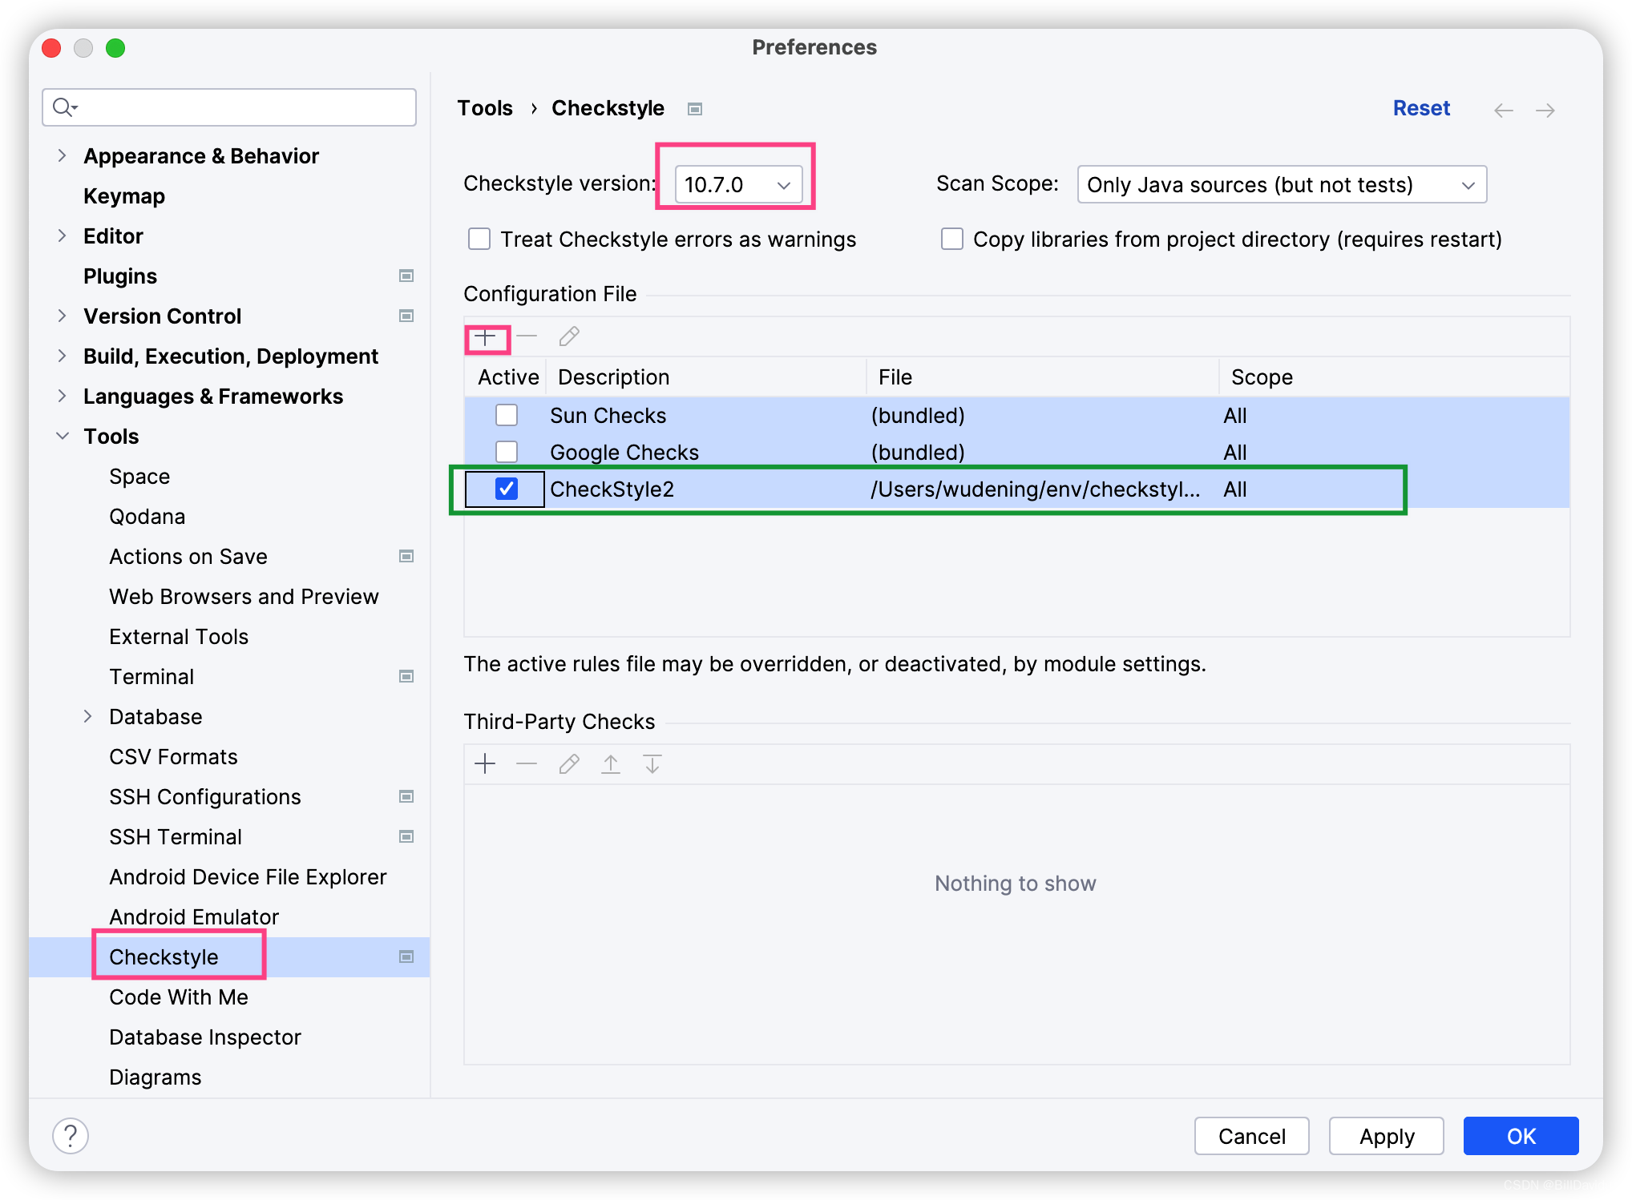Screen dimensions: 1632x1200
Task: Select Code With Me in the sidebar
Action: point(179,997)
